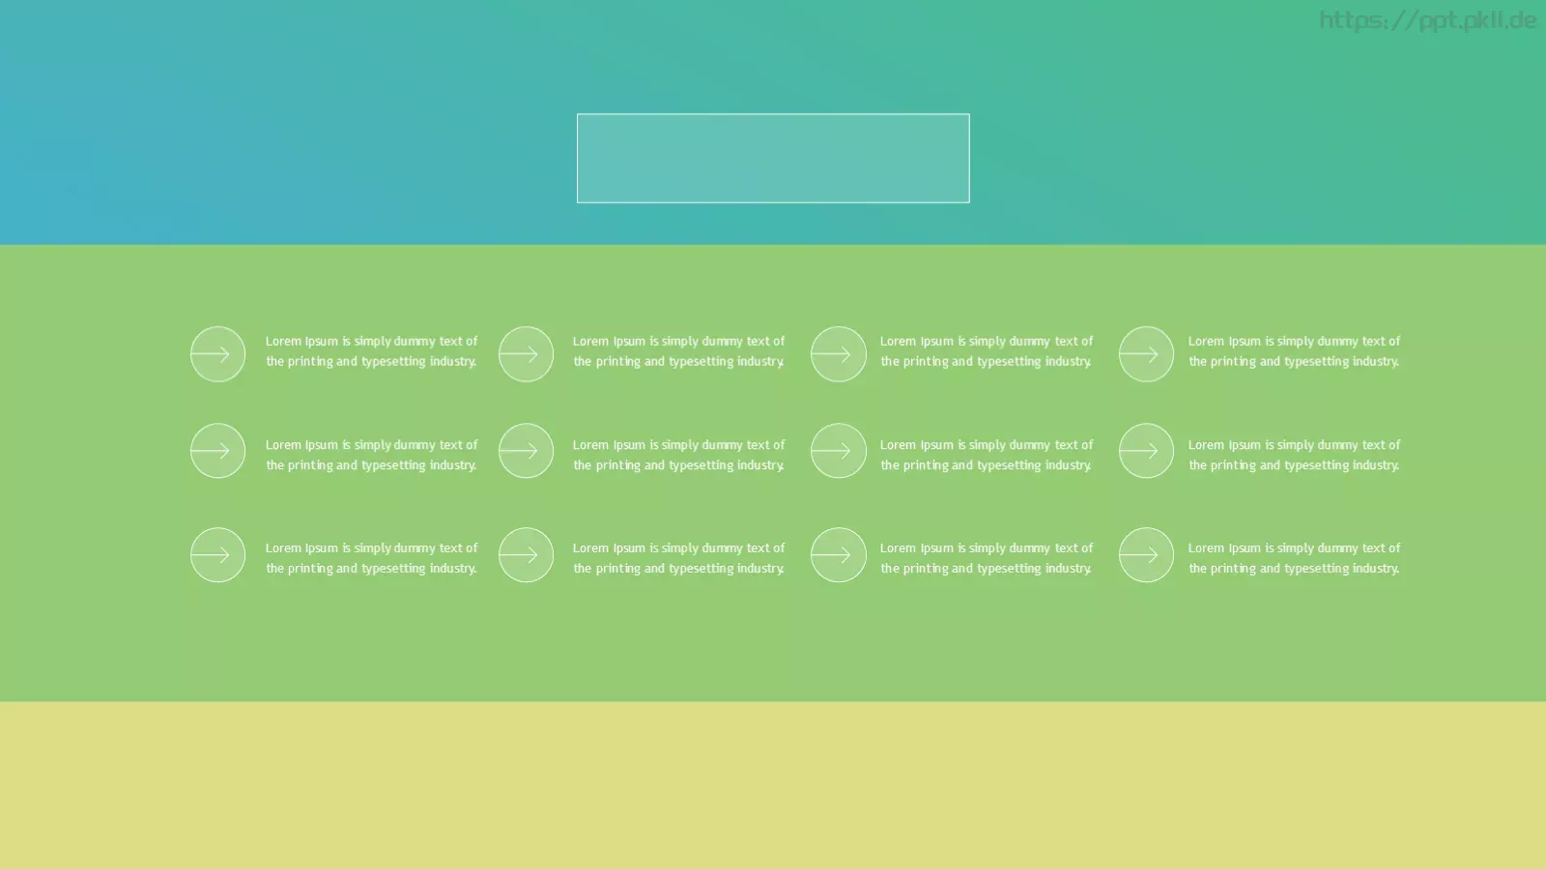The image size is (1546, 869).
Task: Choose Lorem Ipsum text, third row, second column
Action: 678,558
